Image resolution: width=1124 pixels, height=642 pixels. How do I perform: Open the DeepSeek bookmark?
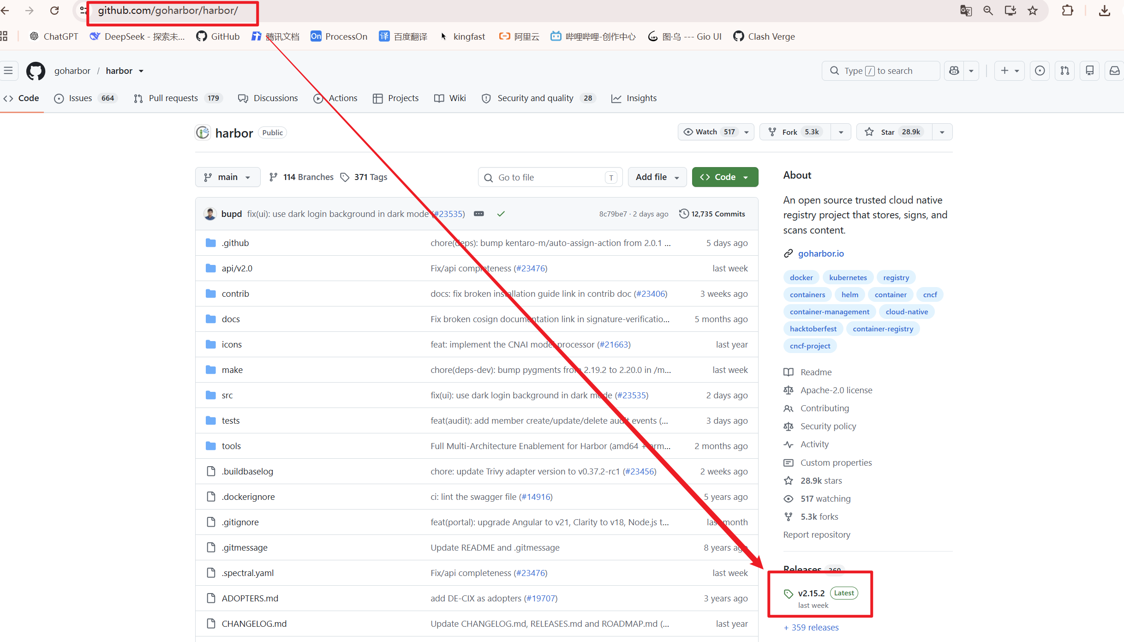tap(137, 36)
